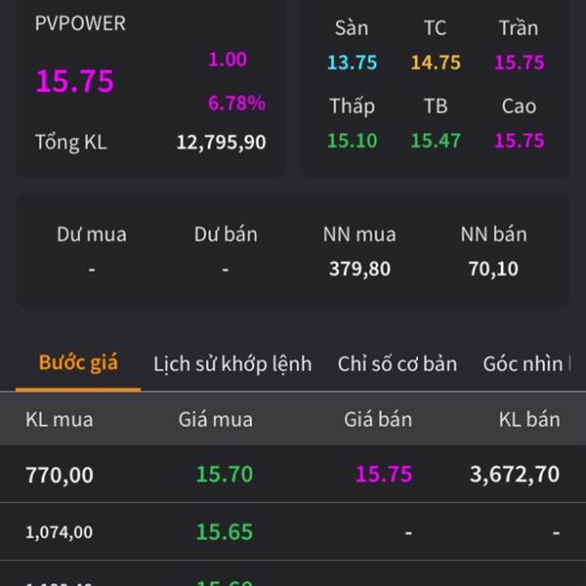Click the Giá mua column header
This screenshot has height=586, width=586.
pos(216,419)
